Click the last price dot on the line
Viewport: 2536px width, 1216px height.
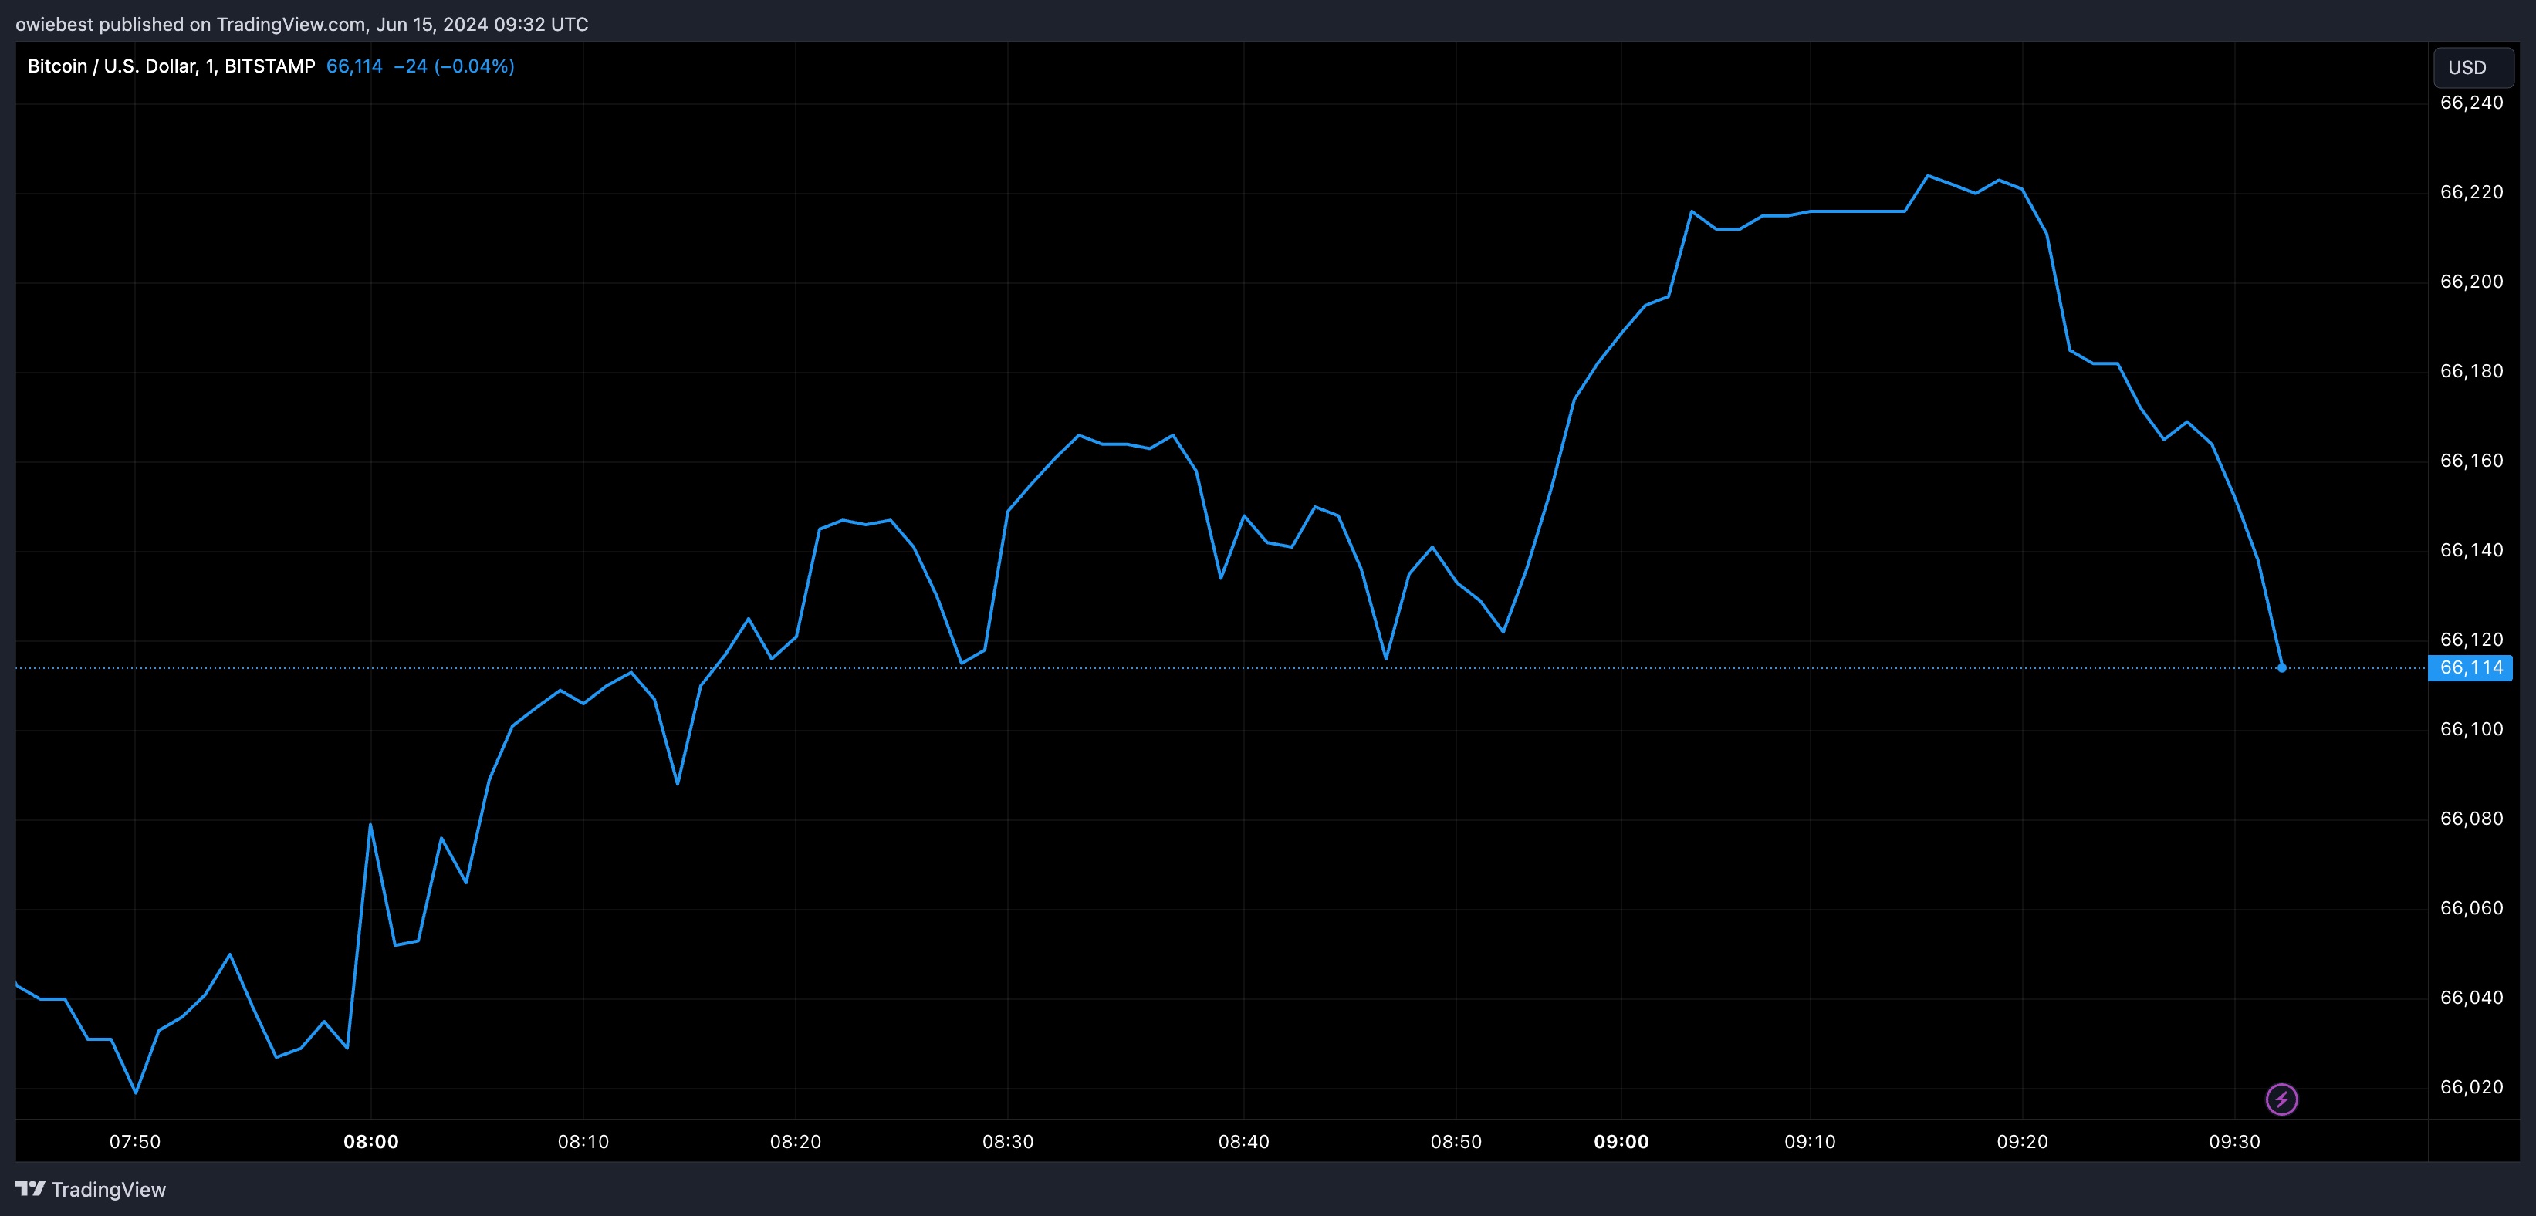pyautogui.click(x=2281, y=667)
